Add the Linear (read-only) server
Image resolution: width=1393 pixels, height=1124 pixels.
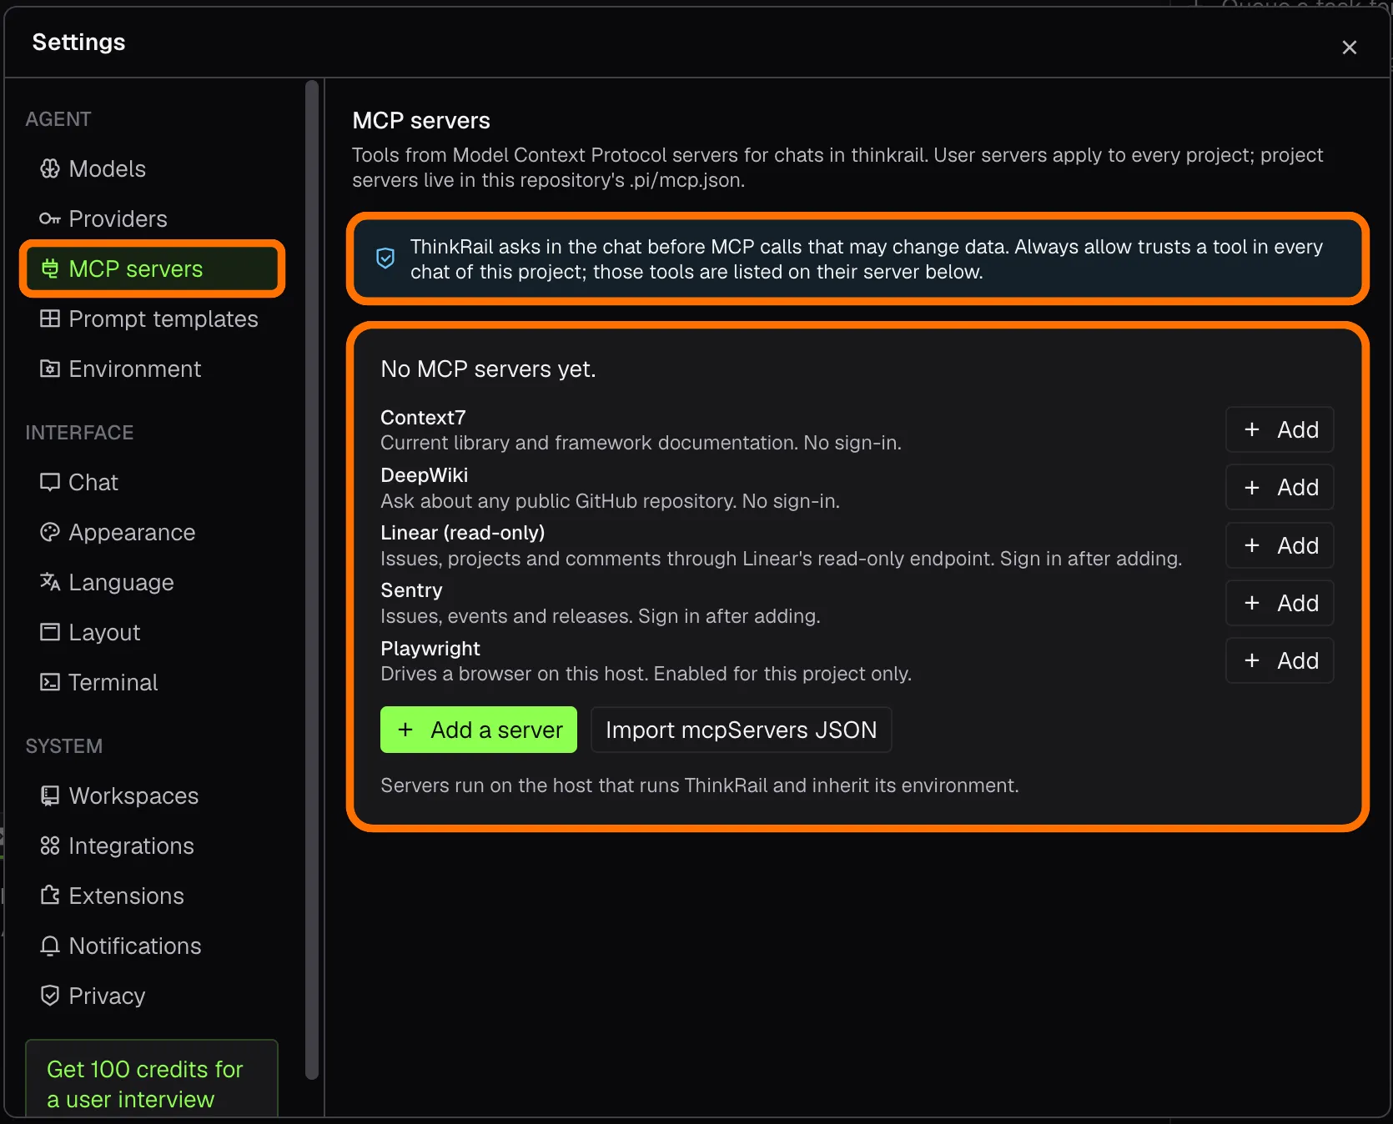[x=1280, y=545]
